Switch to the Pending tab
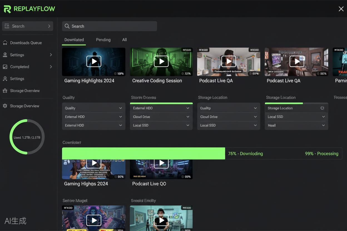The width and height of the screenshot is (347, 231). pyautogui.click(x=103, y=40)
